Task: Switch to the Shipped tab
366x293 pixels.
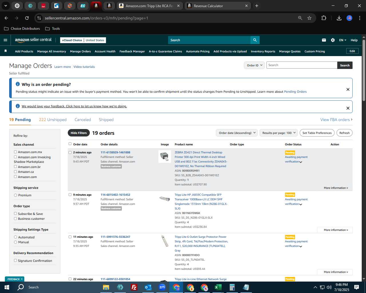Action: point(106,120)
